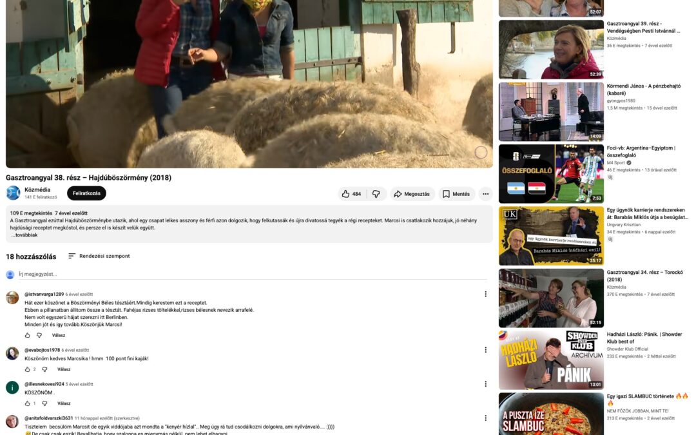The height and width of the screenshot is (435, 696).
Task: Reply to illesnekovesi924's comment
Action: [x=64, y=403]
